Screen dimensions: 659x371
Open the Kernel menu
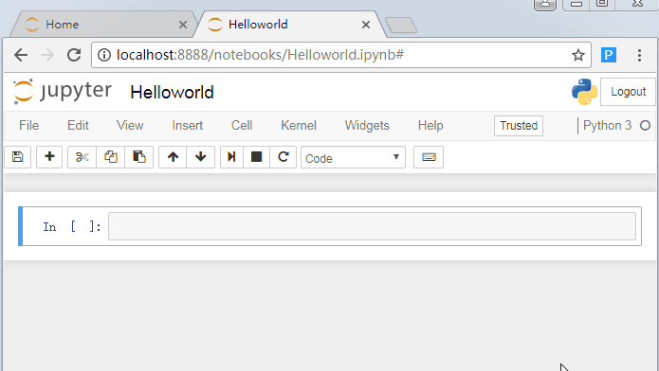point(299,126)
